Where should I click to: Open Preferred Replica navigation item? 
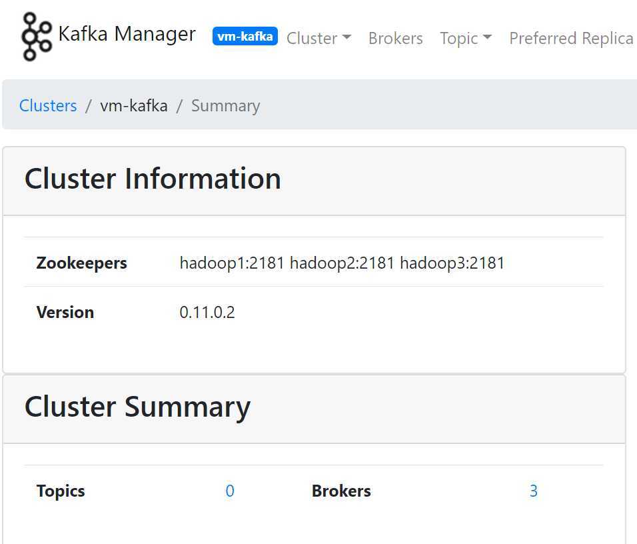(571, 38)
